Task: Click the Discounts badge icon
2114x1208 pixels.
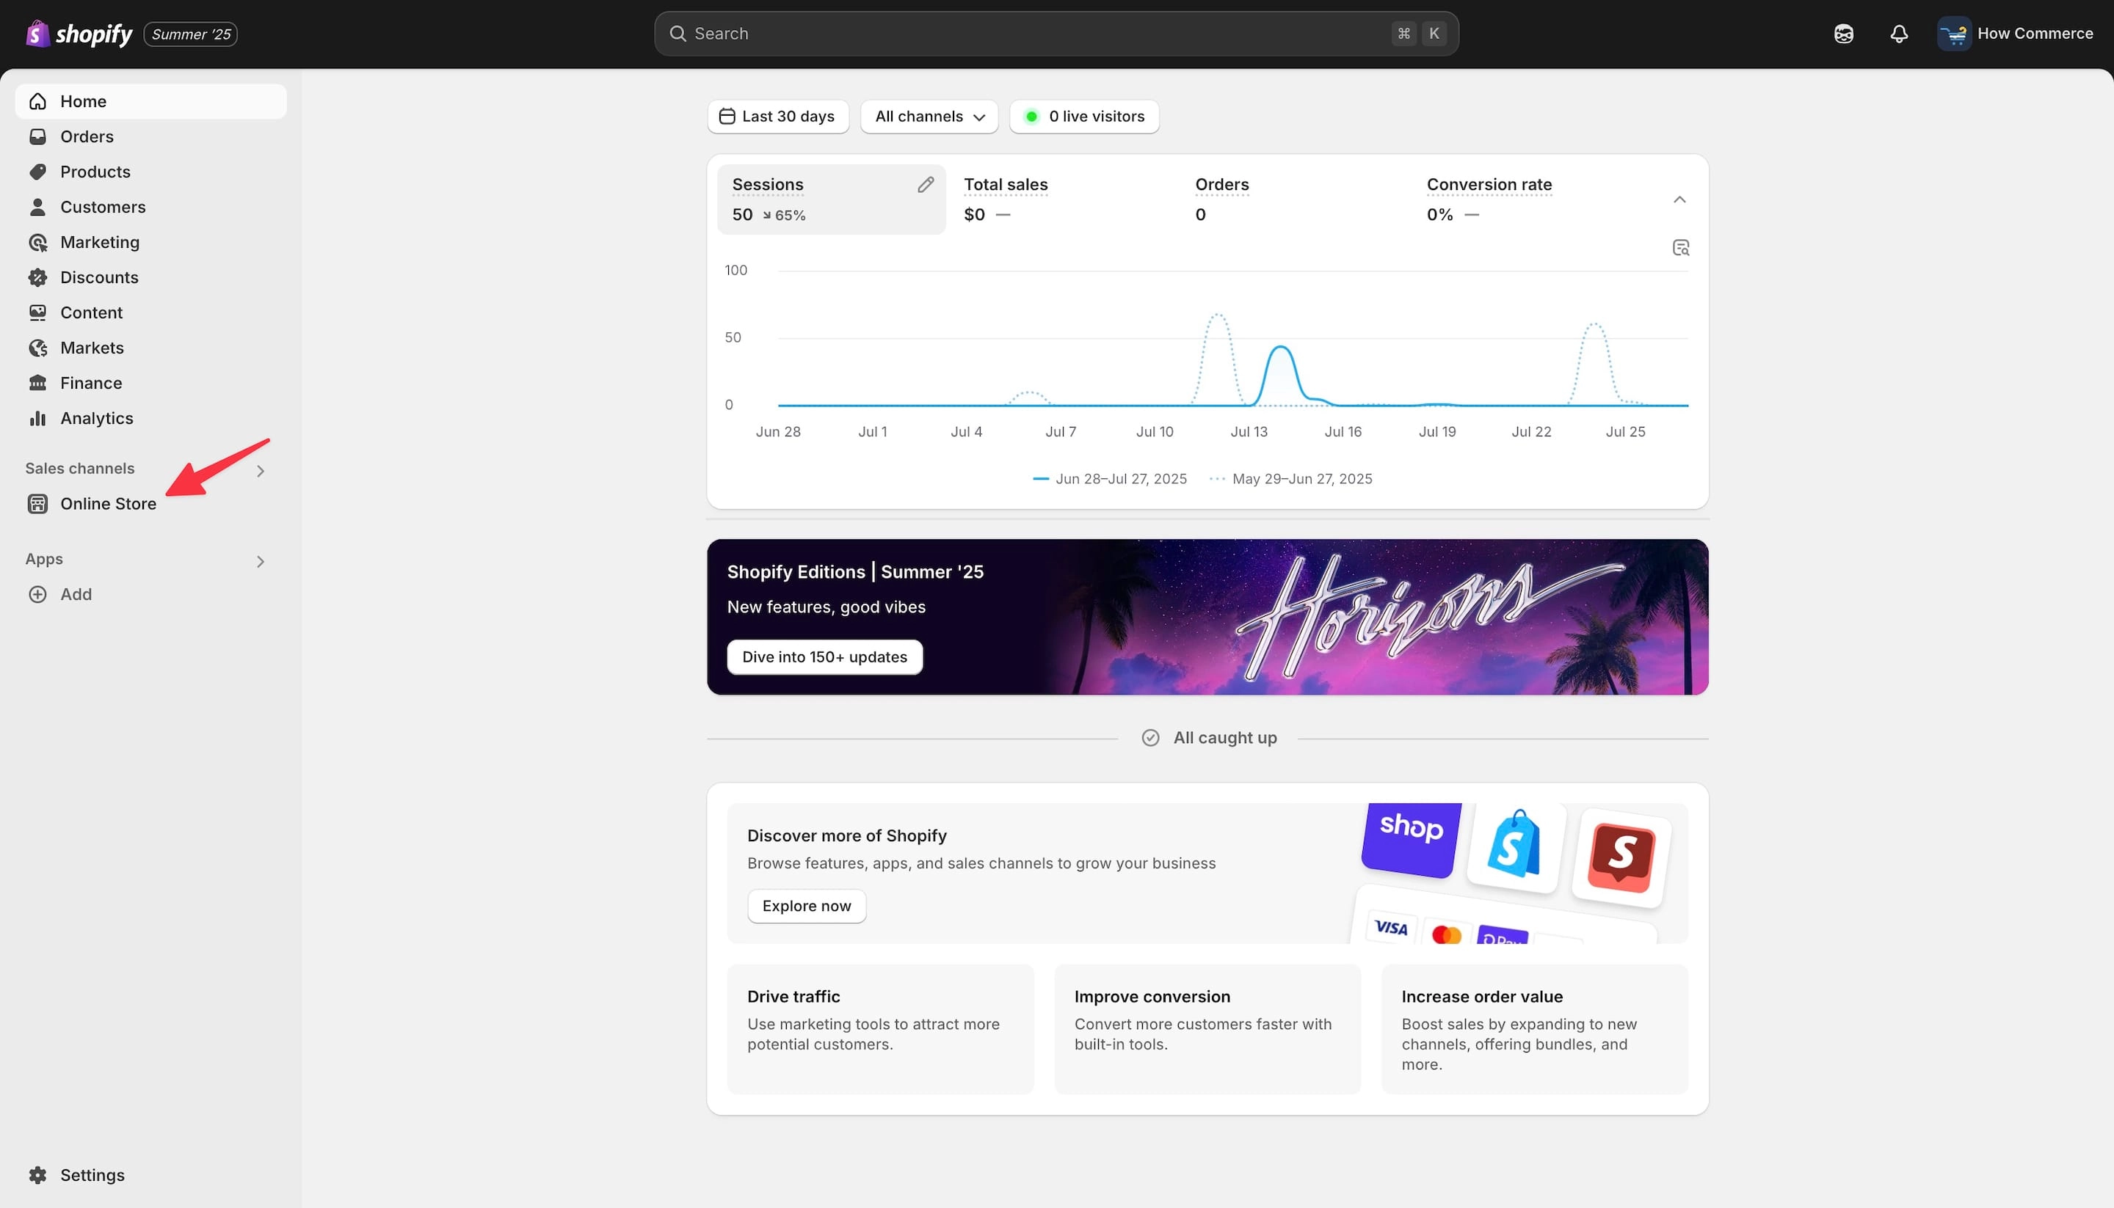Action: click(x=37, y=278)
